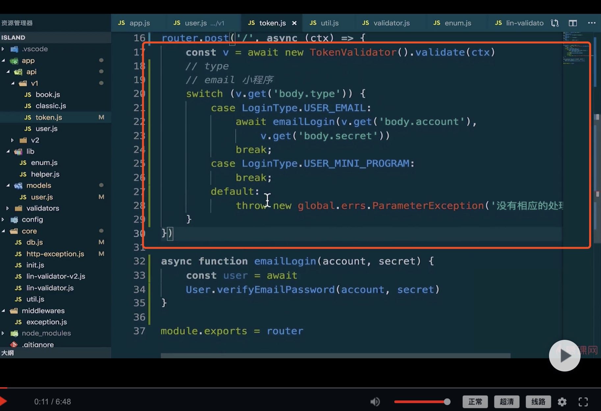Screen dimensions: 601x411
Task: Open the video player settings gear
Action: (562, 402)
